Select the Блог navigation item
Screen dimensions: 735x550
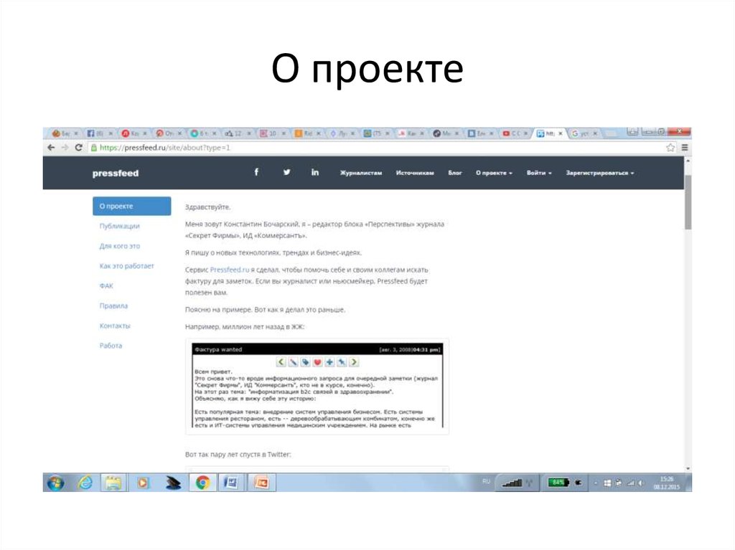tap(454, 172)
